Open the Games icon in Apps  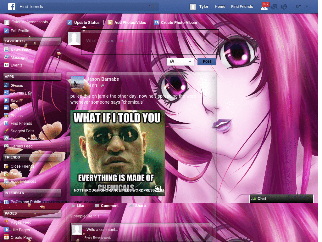(x=6, y=85)
